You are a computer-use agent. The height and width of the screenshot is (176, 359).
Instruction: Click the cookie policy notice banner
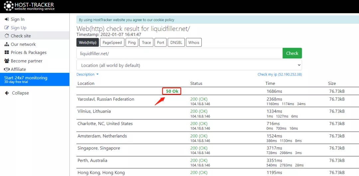[217, 20]
